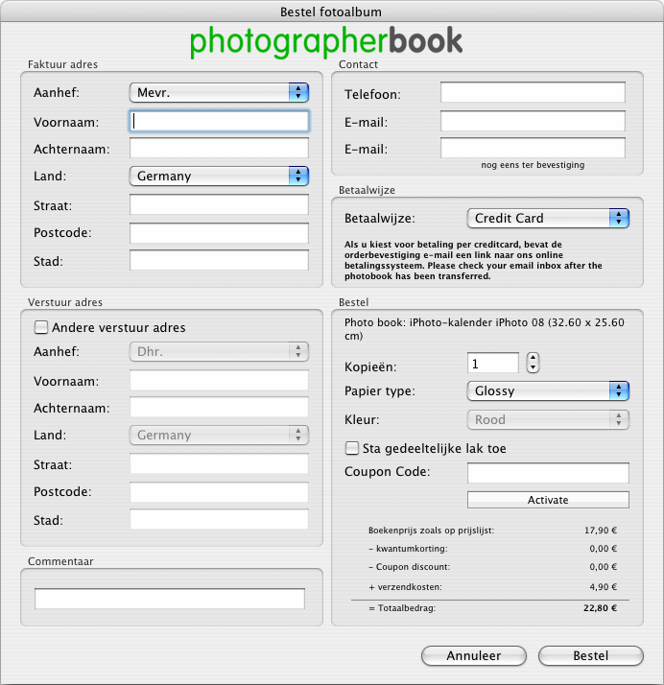The image size is (664, 685).
Task: Open the Faktuur adres Land dropdown showing Germany
Action: [219, 177]
